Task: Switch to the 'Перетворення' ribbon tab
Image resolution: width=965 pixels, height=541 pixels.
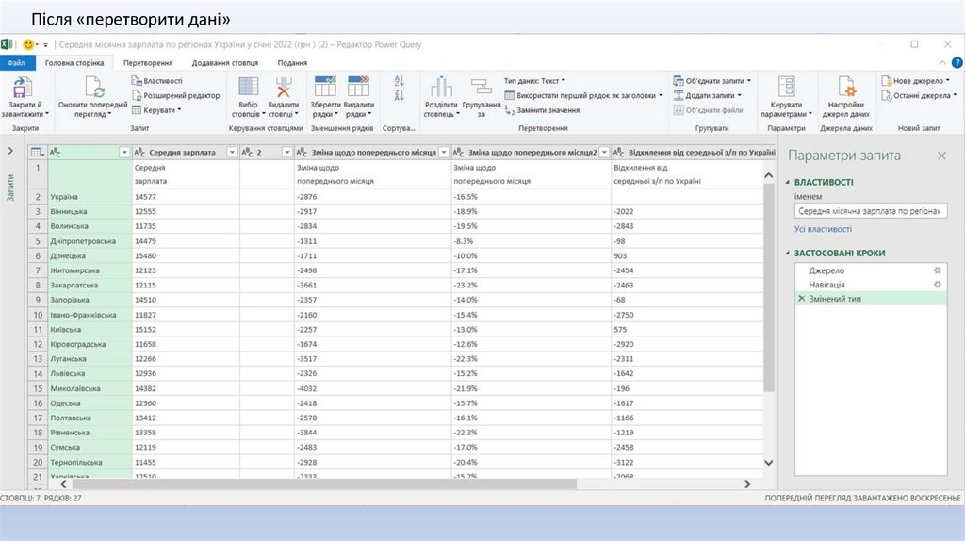Action: coord(148,63)
